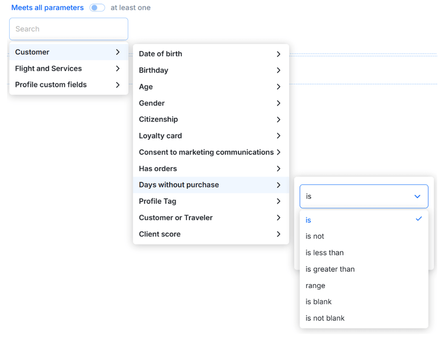Viewport: 438px width, 340px height.
Task: Click the arrow icon beside Birthday
Action: pyautogui.click(x=278, y=70)
